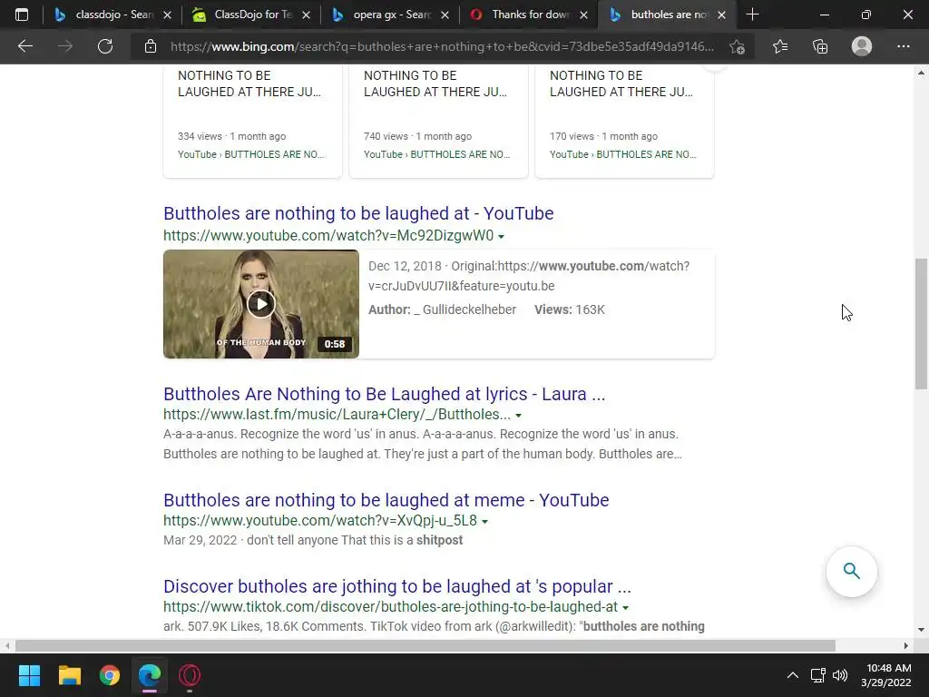Screen dimensions: 929x697
Task: Expand dropdown next to tiktok.com URL
Action: [626, 607]
